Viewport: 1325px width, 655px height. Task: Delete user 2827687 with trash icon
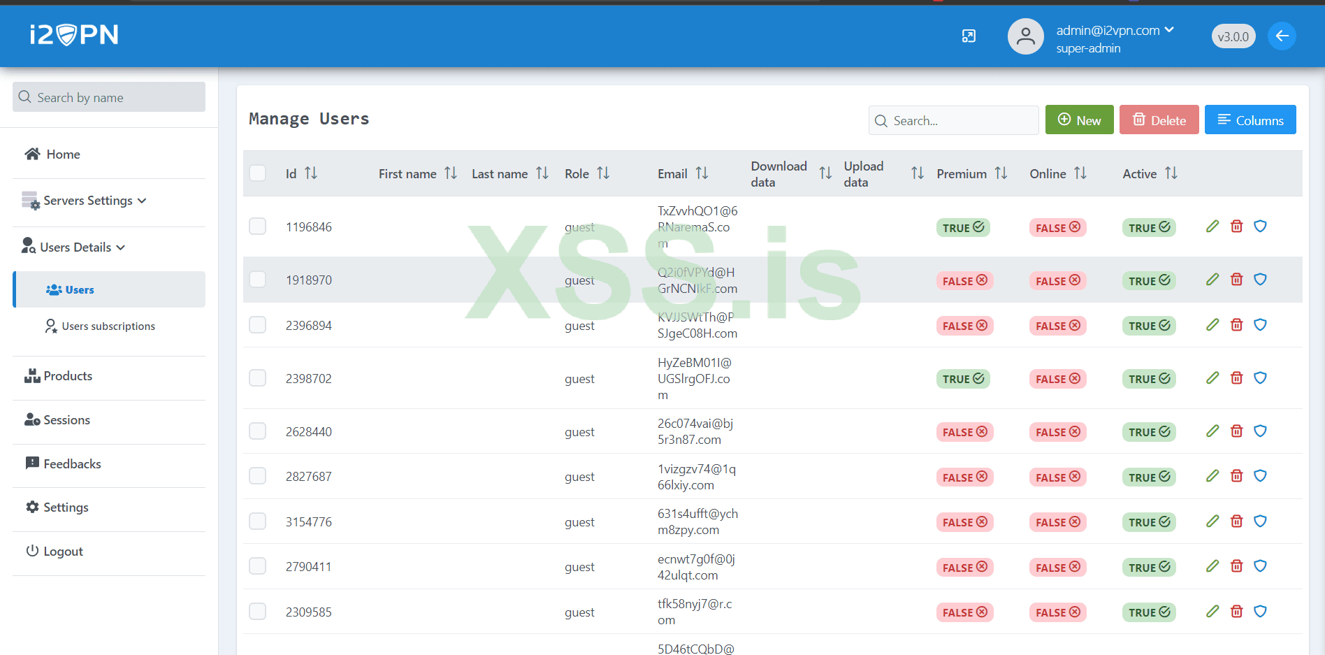tap(1237, 476)
